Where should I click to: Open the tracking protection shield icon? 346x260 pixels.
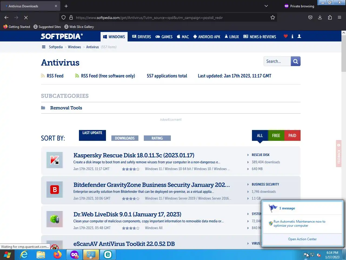tap(64, 17)
